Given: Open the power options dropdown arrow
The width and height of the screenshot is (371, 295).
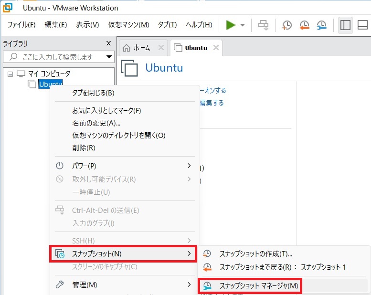Looking at the screenshot, I should (243, 25).
